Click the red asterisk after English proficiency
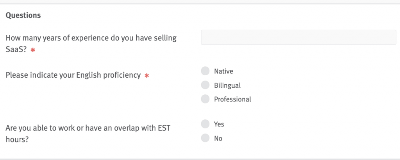 [x=147, y=75]
